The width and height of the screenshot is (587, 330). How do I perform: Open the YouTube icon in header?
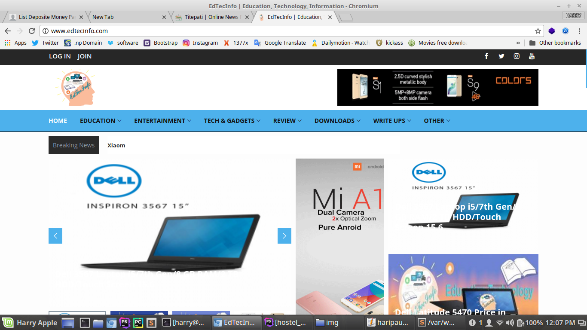(532, 56)
